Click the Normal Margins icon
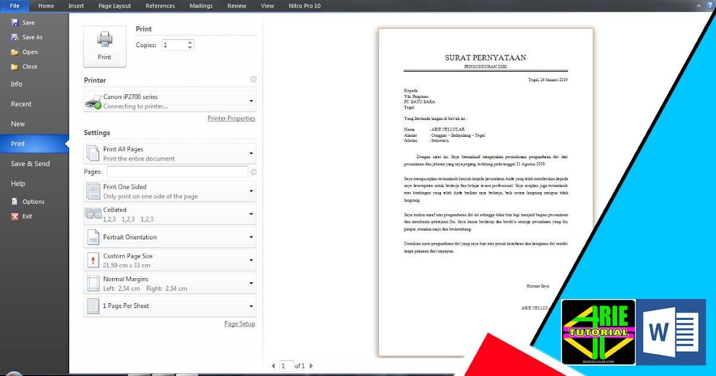 93,283
